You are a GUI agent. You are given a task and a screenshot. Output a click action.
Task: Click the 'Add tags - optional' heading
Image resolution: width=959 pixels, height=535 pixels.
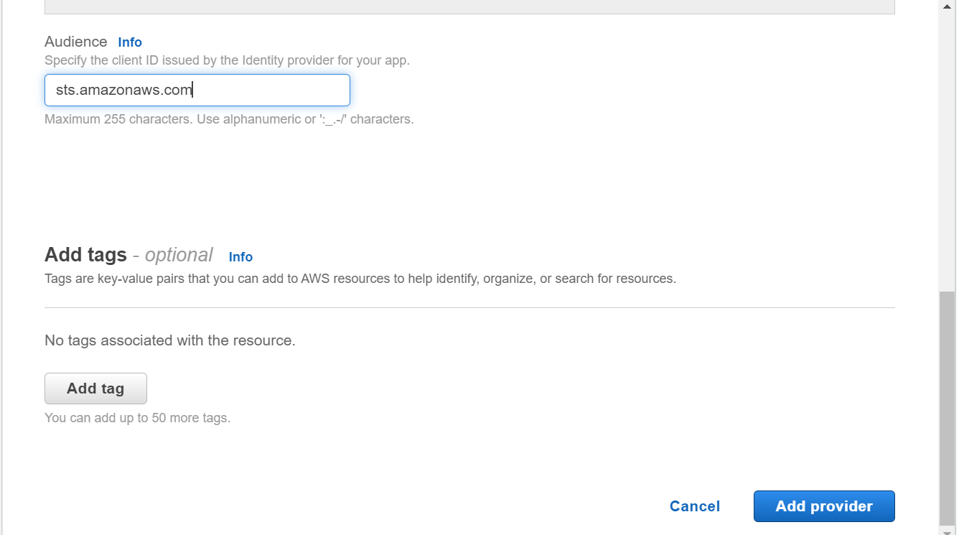pos(128,255)
